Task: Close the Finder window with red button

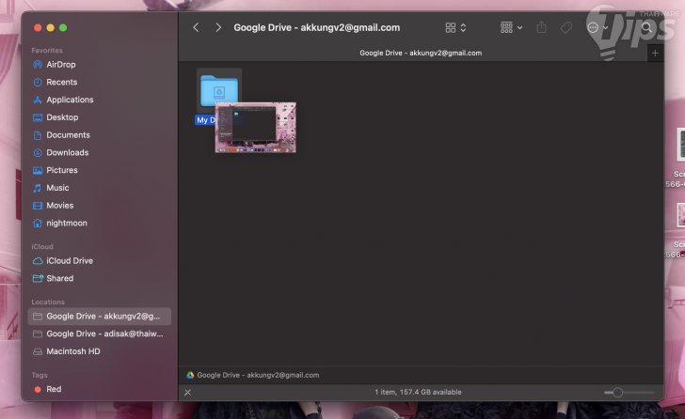Action: (x=38, y=28)
